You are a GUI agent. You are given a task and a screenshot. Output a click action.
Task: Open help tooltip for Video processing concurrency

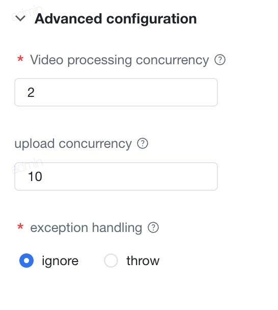220,60
